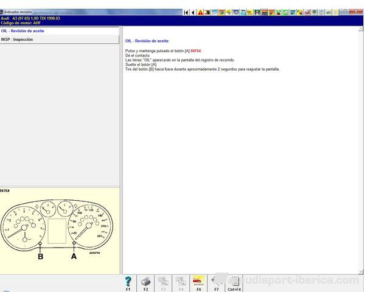Click the grayed-out F4 button

[x=181, y=283]
